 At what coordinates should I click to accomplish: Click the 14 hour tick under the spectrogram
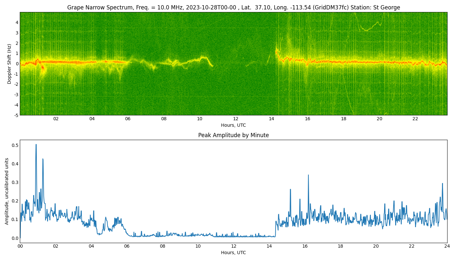(271, 119)
